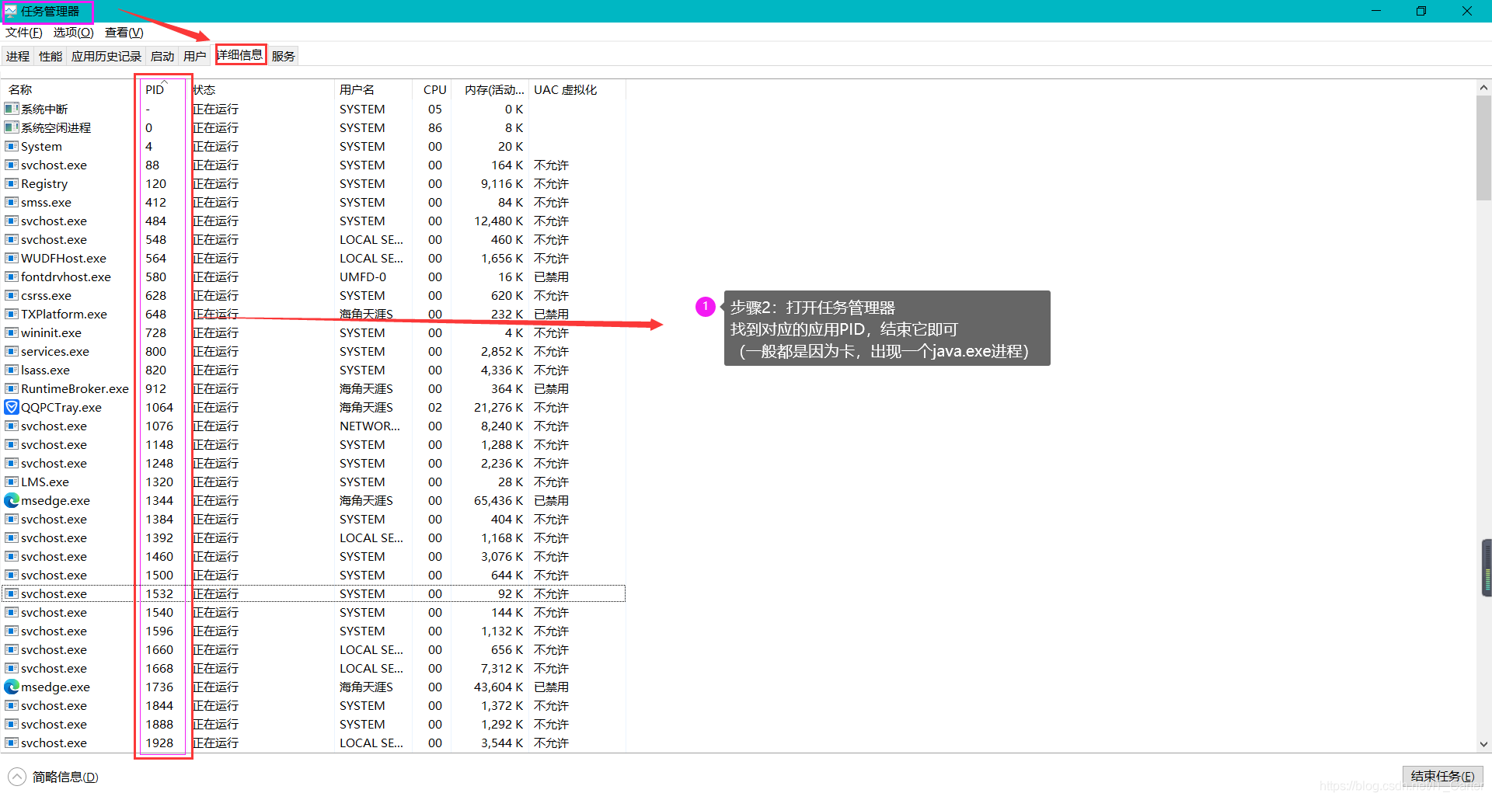Click the TXPlatform.exe process icon

click(x=12, y=314)
